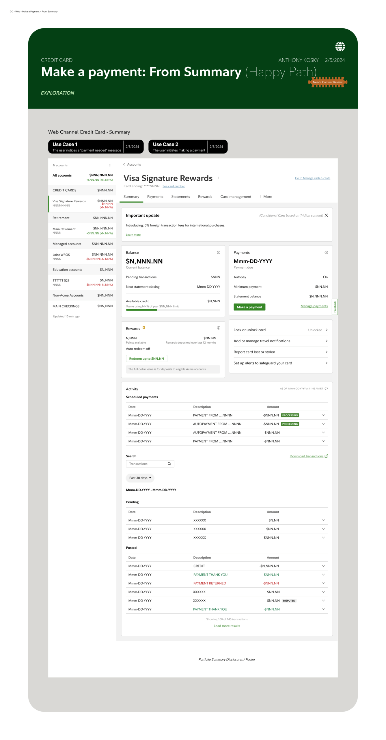Select MAIN CHECKINGS account in sidebar
Viewport: 386px width, 740px height.
click(x=82, y=306)
